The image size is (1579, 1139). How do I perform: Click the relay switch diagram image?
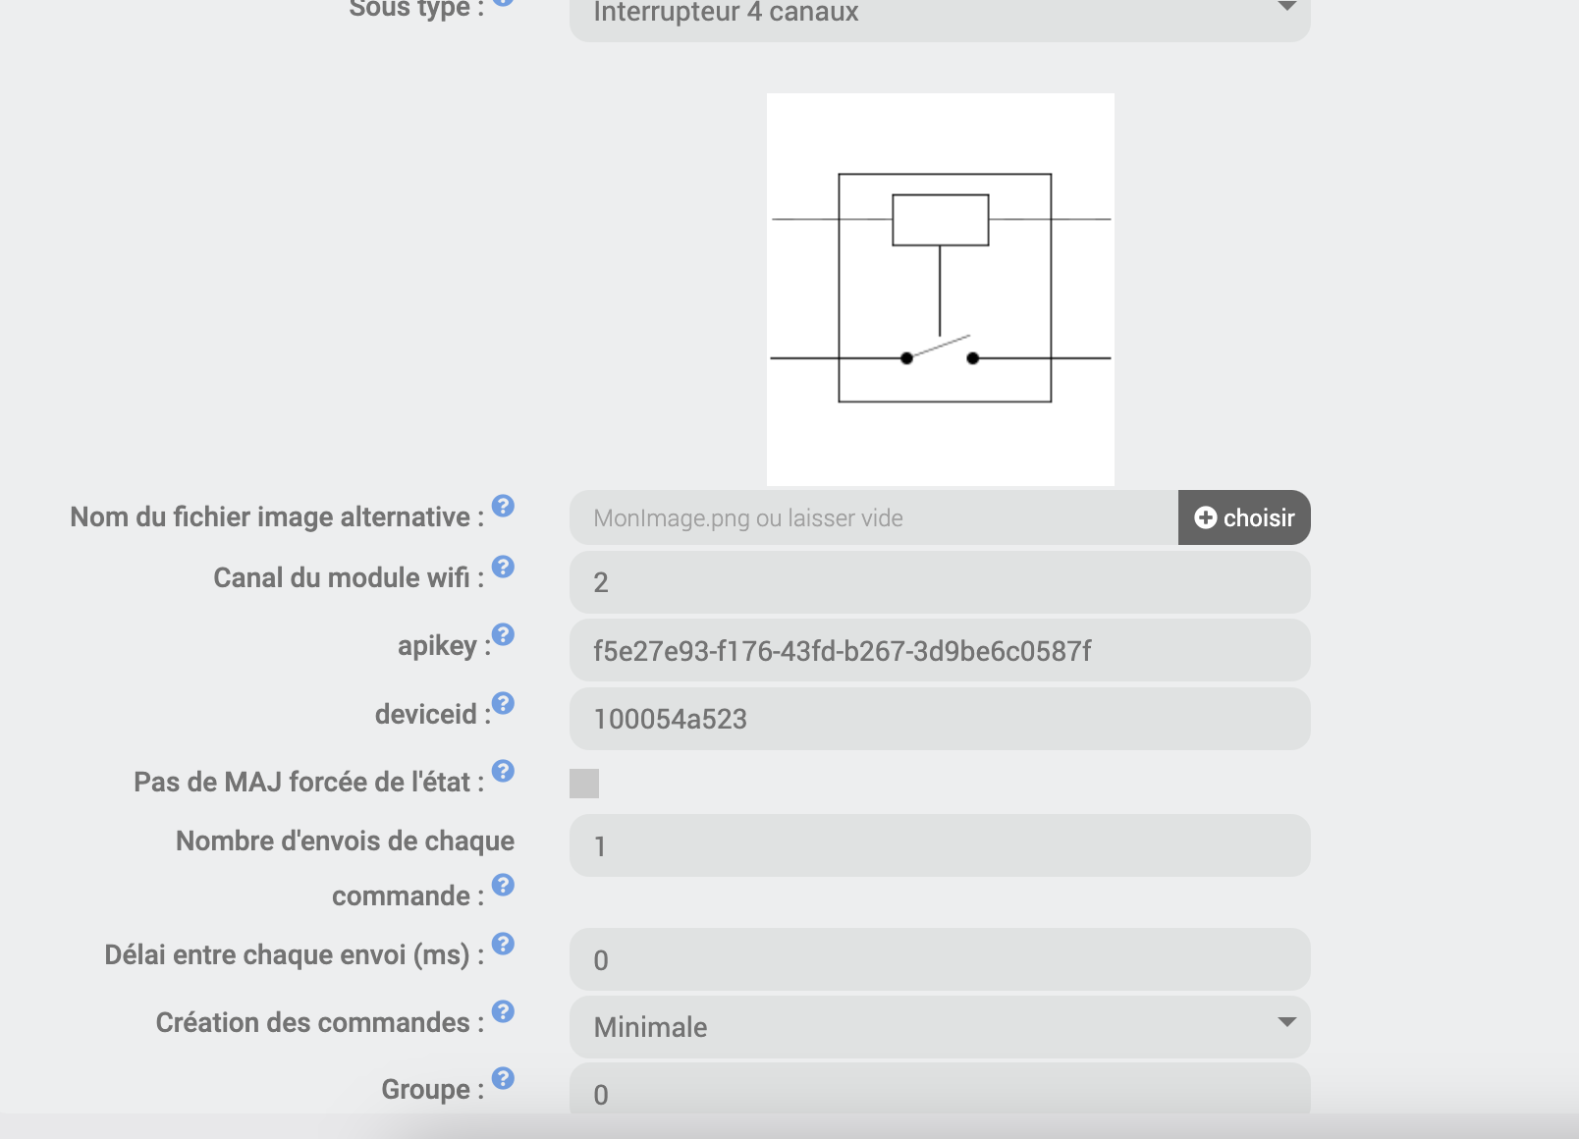pyautogui.click(x=940, y=289)
